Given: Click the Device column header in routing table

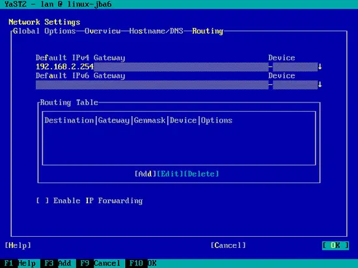Looking at the screenshot, I should 183,120.
